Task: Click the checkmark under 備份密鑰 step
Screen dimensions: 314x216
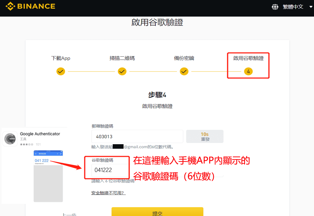Action: (x=184, y=71)
